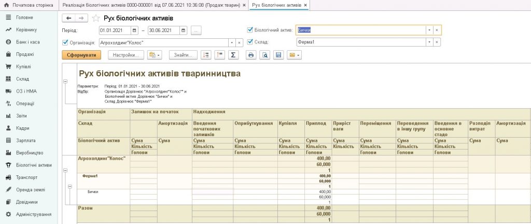Viewport: 531px width, 224px height.
Task: Open print preview with magnifier icon
Action: coord(264,55)
